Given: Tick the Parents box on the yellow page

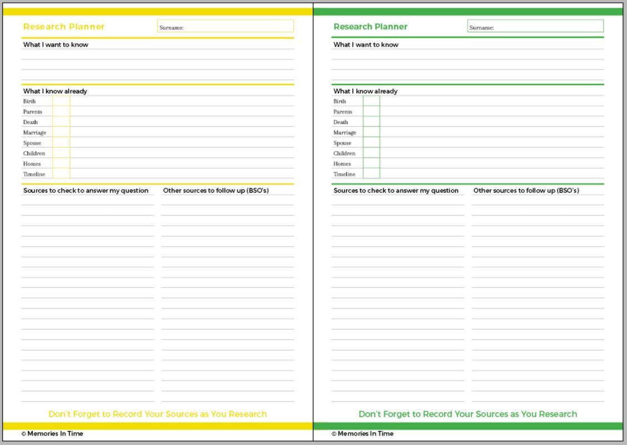Looking at the screenshot, I should tap(61, 112).
